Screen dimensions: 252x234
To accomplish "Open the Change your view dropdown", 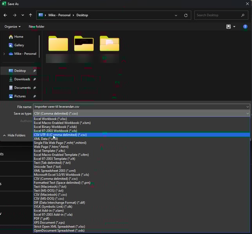I will (234, 27).
